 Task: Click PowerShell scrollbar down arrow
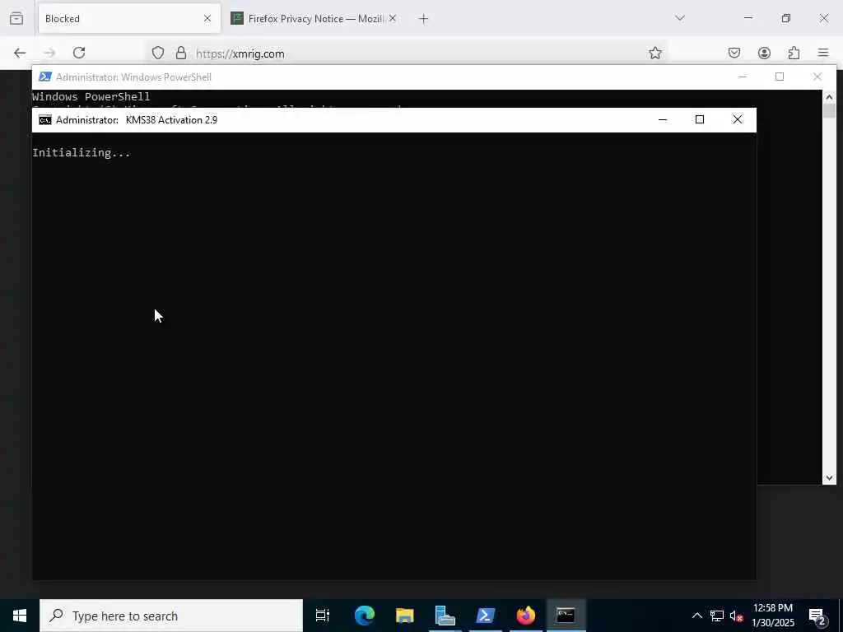click(x=829, y=478)
